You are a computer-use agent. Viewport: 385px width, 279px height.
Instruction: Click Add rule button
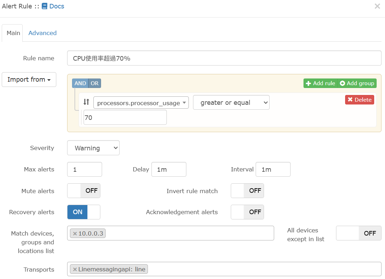click(x=320, y=83)
